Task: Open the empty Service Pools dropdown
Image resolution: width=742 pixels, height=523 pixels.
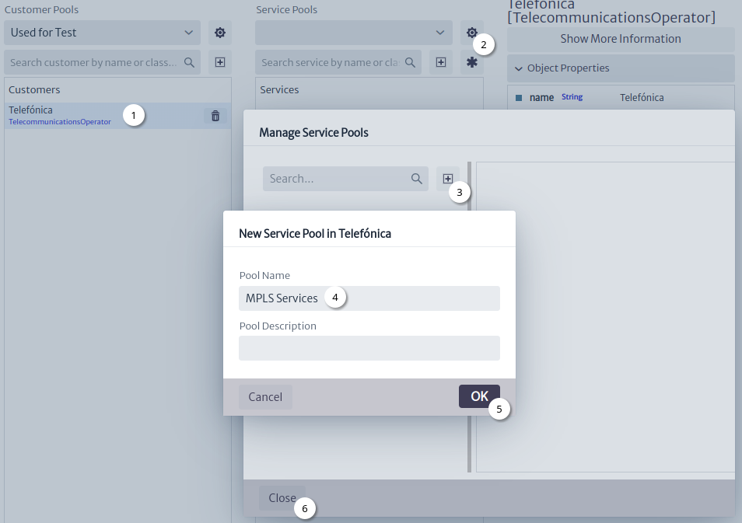Action: (x=353, y=33)
